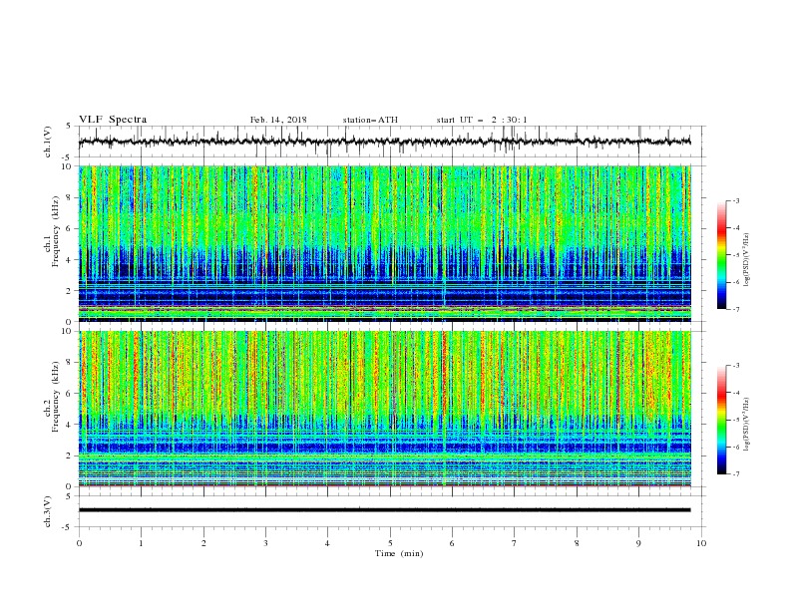Viewport: 790px width, 610px height.
Task: Click the ch.2 spectrogram panel
Action: 385,409
